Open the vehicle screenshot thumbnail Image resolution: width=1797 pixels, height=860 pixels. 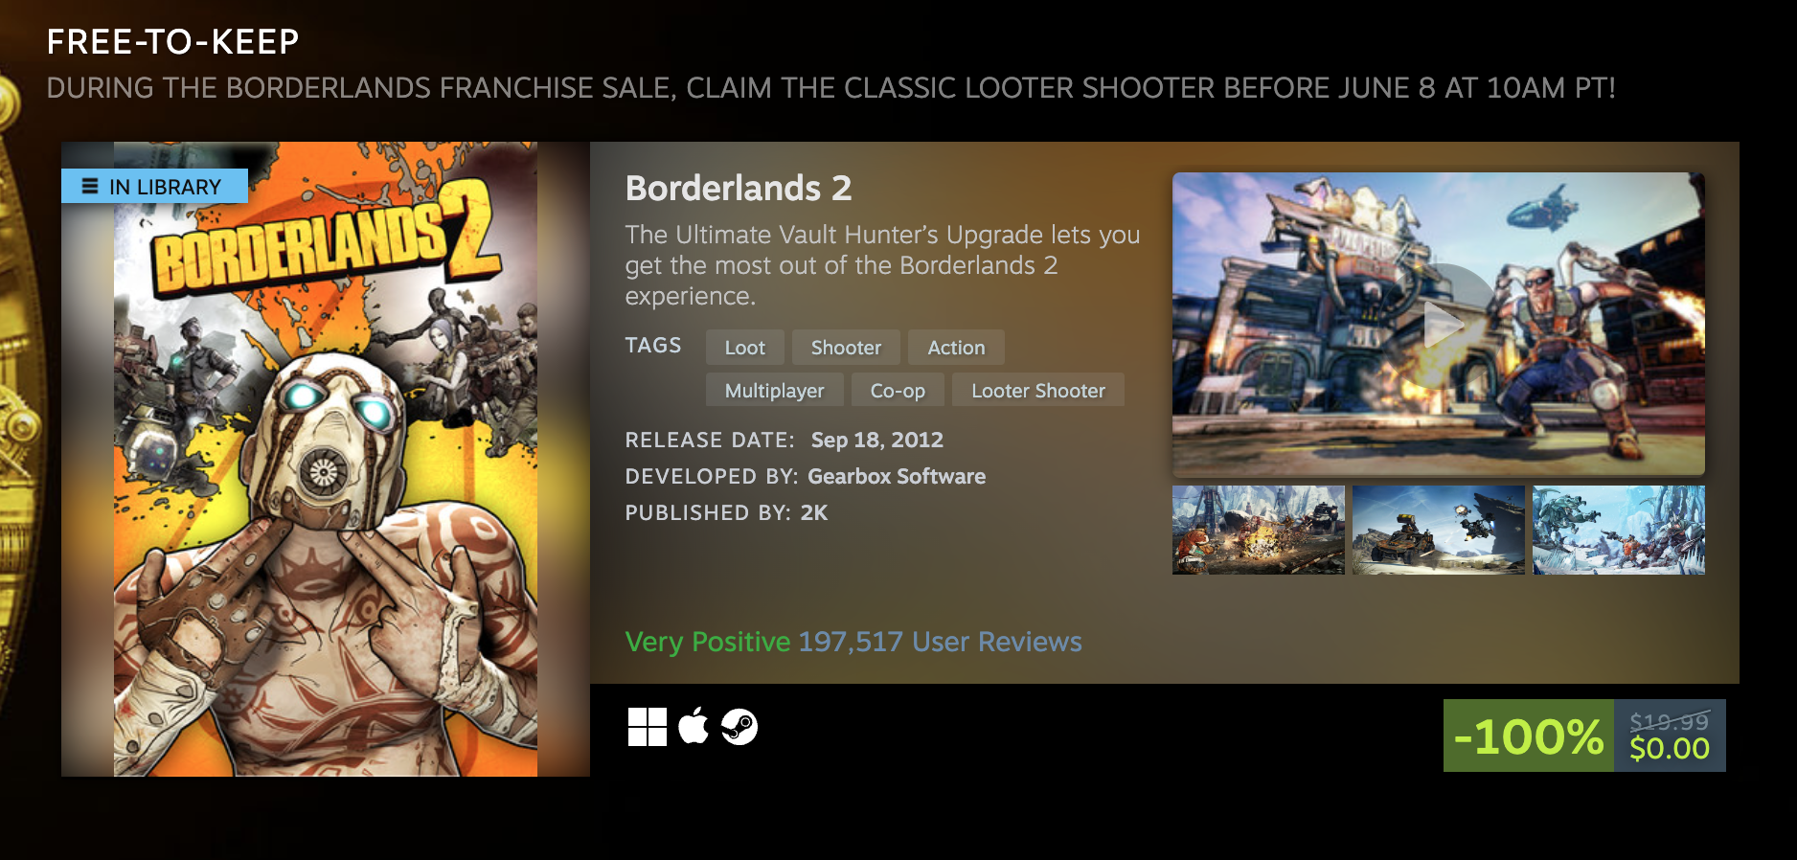pos(1439,530)
